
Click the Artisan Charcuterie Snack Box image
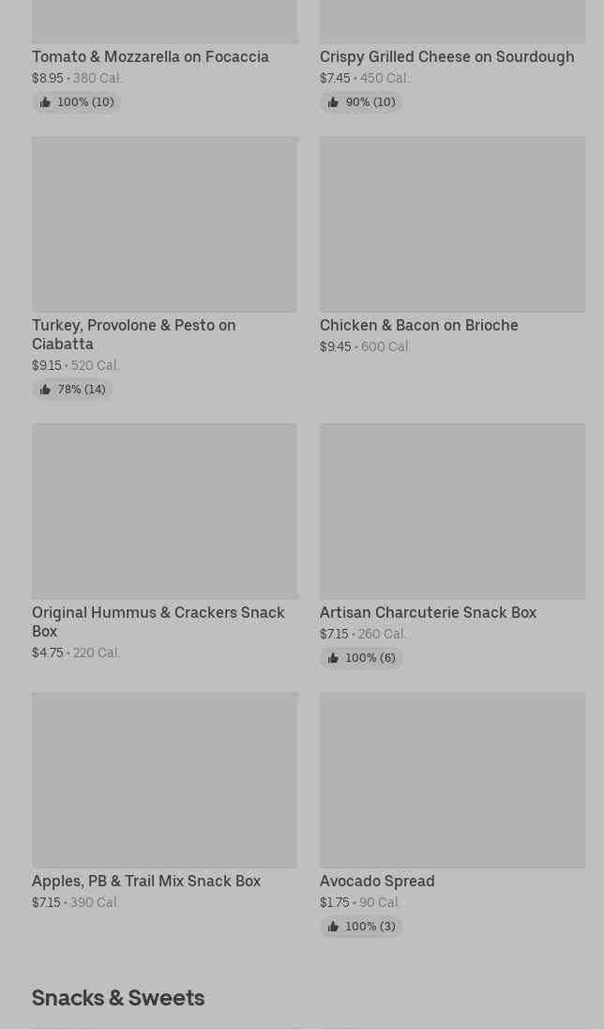pyautogui.click(x=452, y=511)
